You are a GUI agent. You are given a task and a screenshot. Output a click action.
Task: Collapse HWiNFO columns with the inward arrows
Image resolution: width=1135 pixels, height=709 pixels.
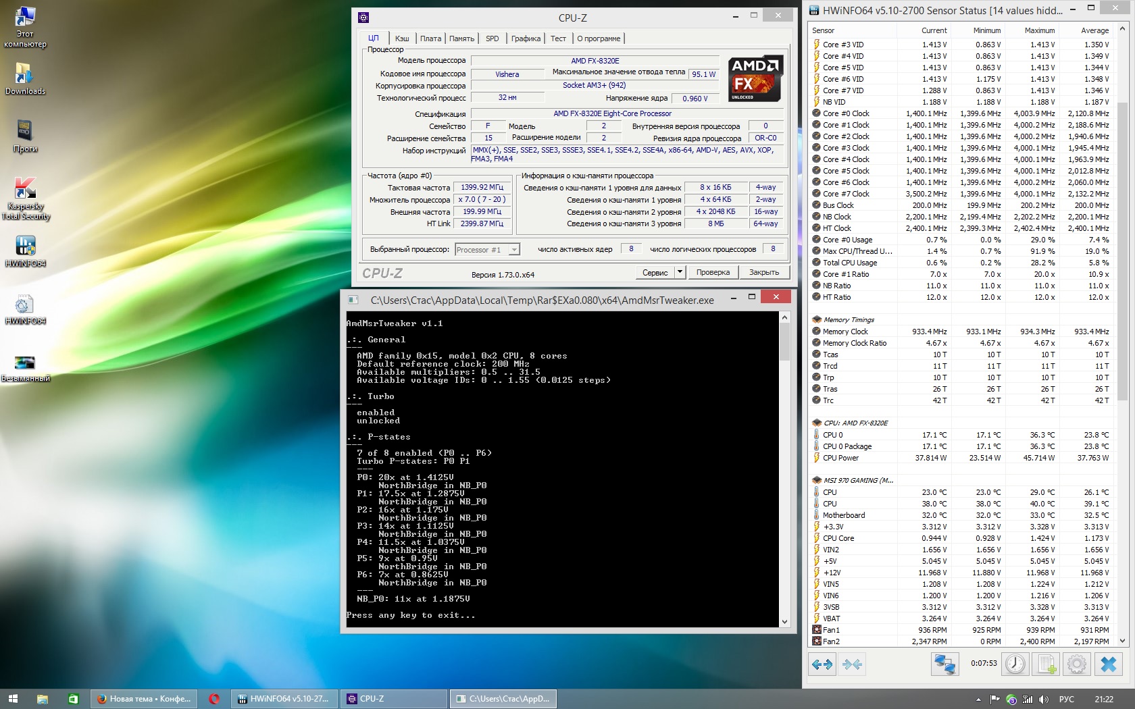(x=853, y=664)
